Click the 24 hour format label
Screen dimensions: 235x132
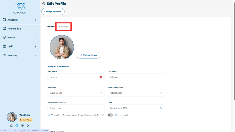click(x=121, y=115)
